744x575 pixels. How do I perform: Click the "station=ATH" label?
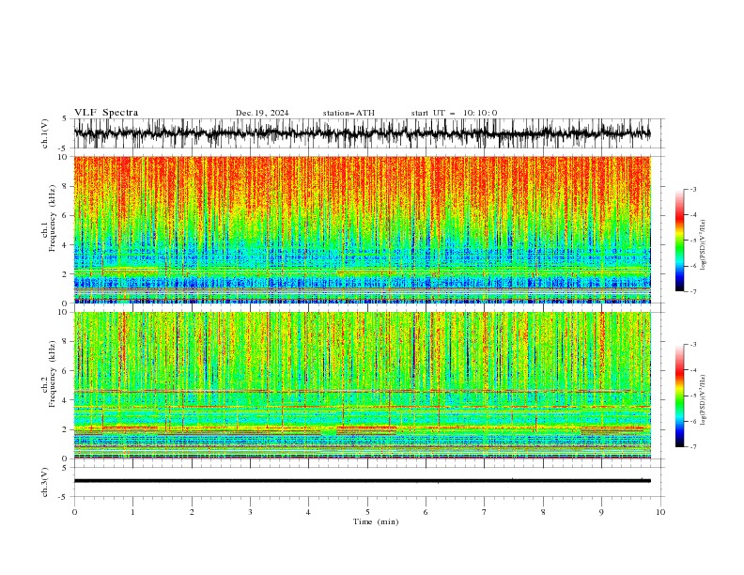point(349,113)
